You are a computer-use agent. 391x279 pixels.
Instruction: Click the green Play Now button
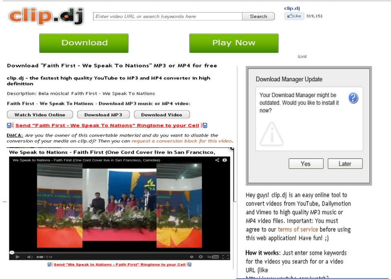click(x=234, y=43)
